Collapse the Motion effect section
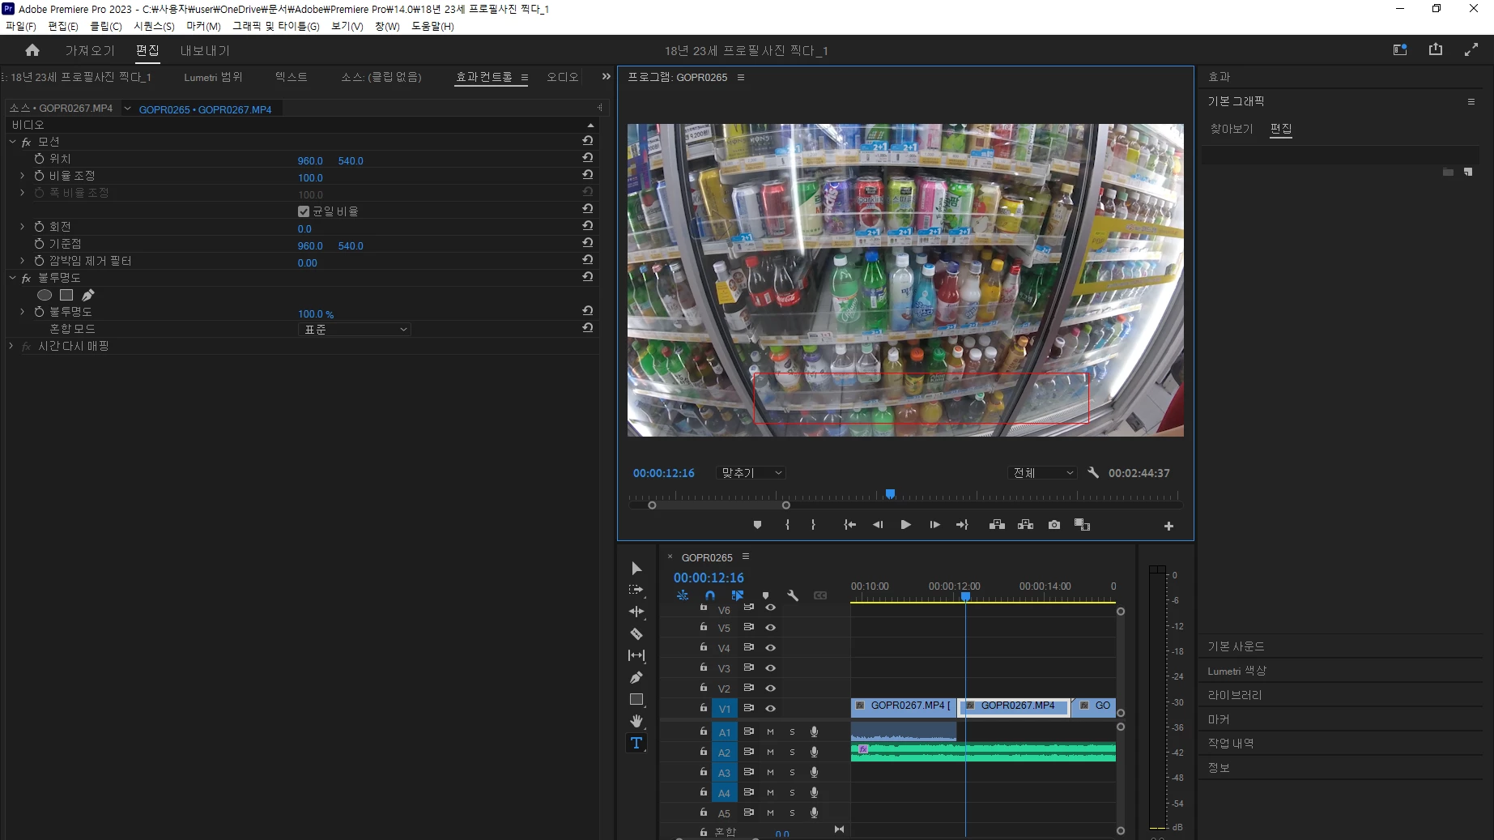 (12, 142)
